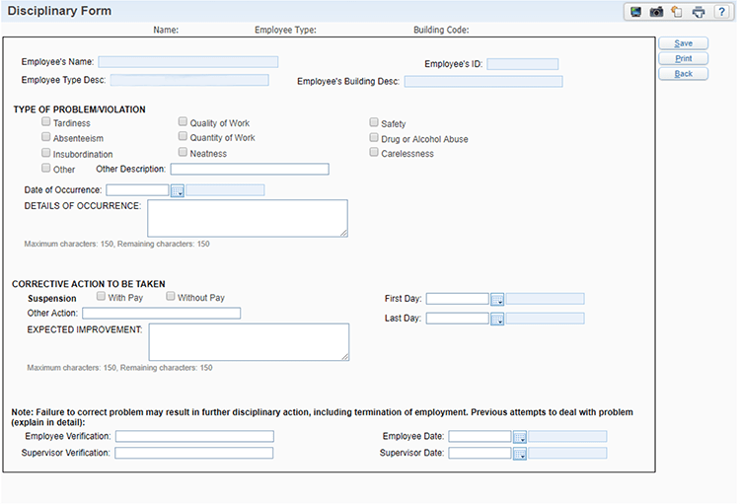Focus the Other Description text box
Image resolution: width=740 pixels, height=504 pixels.
click(x=250, y=169)
